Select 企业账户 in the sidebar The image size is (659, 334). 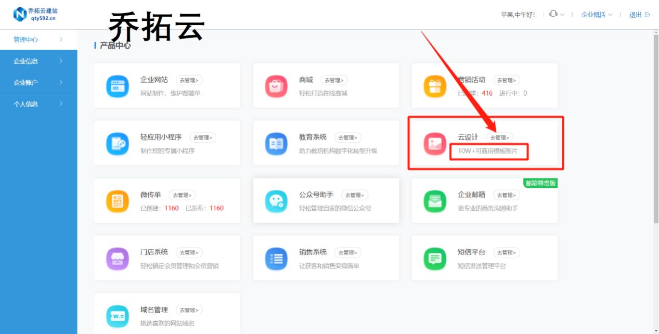tap(38, 82)
